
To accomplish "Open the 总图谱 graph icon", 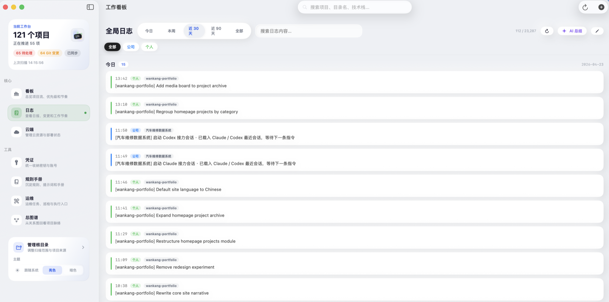I will pos(16,220).
